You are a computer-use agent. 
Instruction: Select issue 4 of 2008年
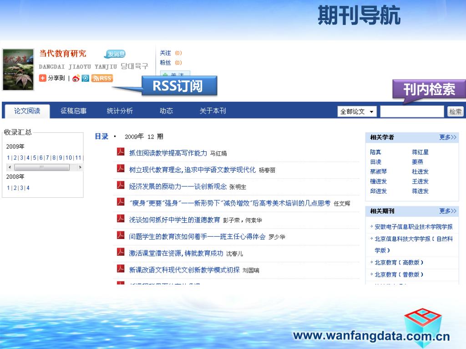click(x=28, y=188)
